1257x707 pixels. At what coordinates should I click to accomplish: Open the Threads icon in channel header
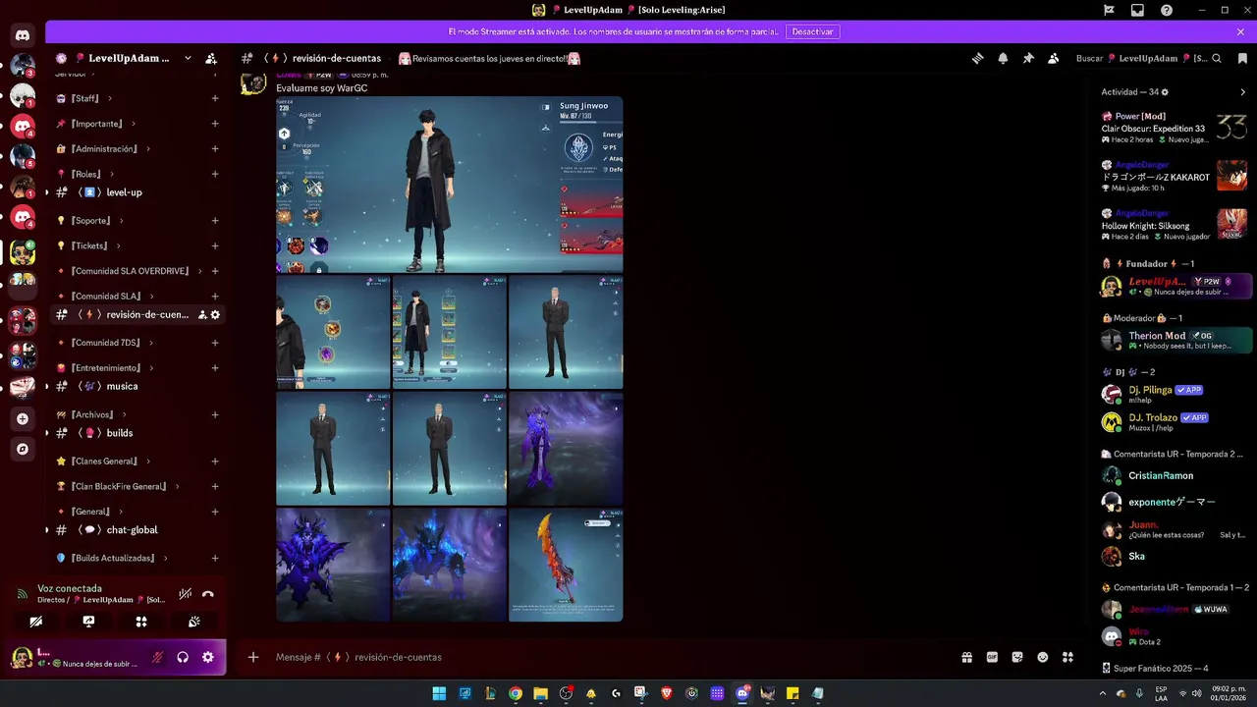point(977,58)
